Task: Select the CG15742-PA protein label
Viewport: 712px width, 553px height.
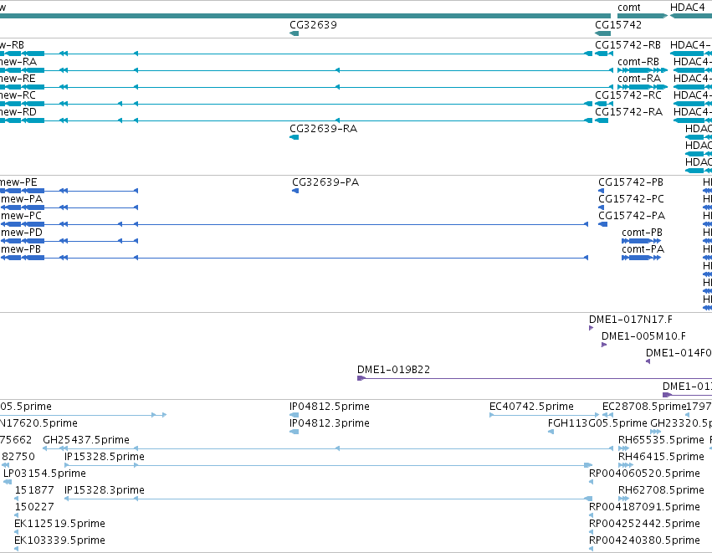Action: coord(632,216)
